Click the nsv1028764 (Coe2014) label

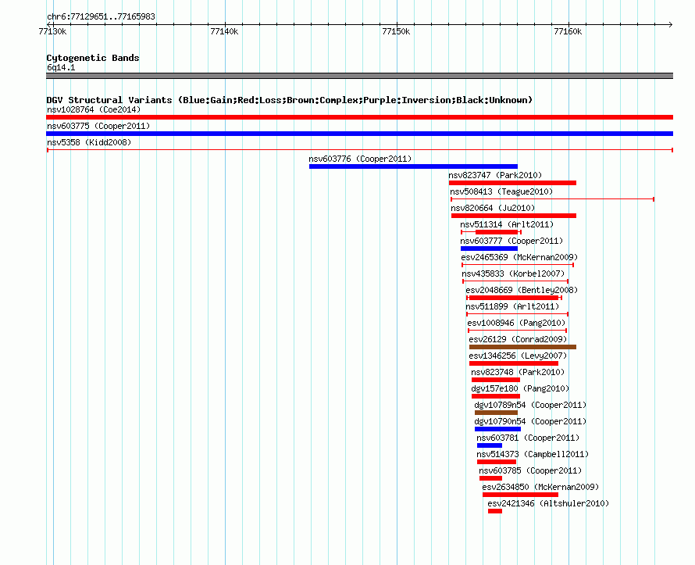point(94,109)
